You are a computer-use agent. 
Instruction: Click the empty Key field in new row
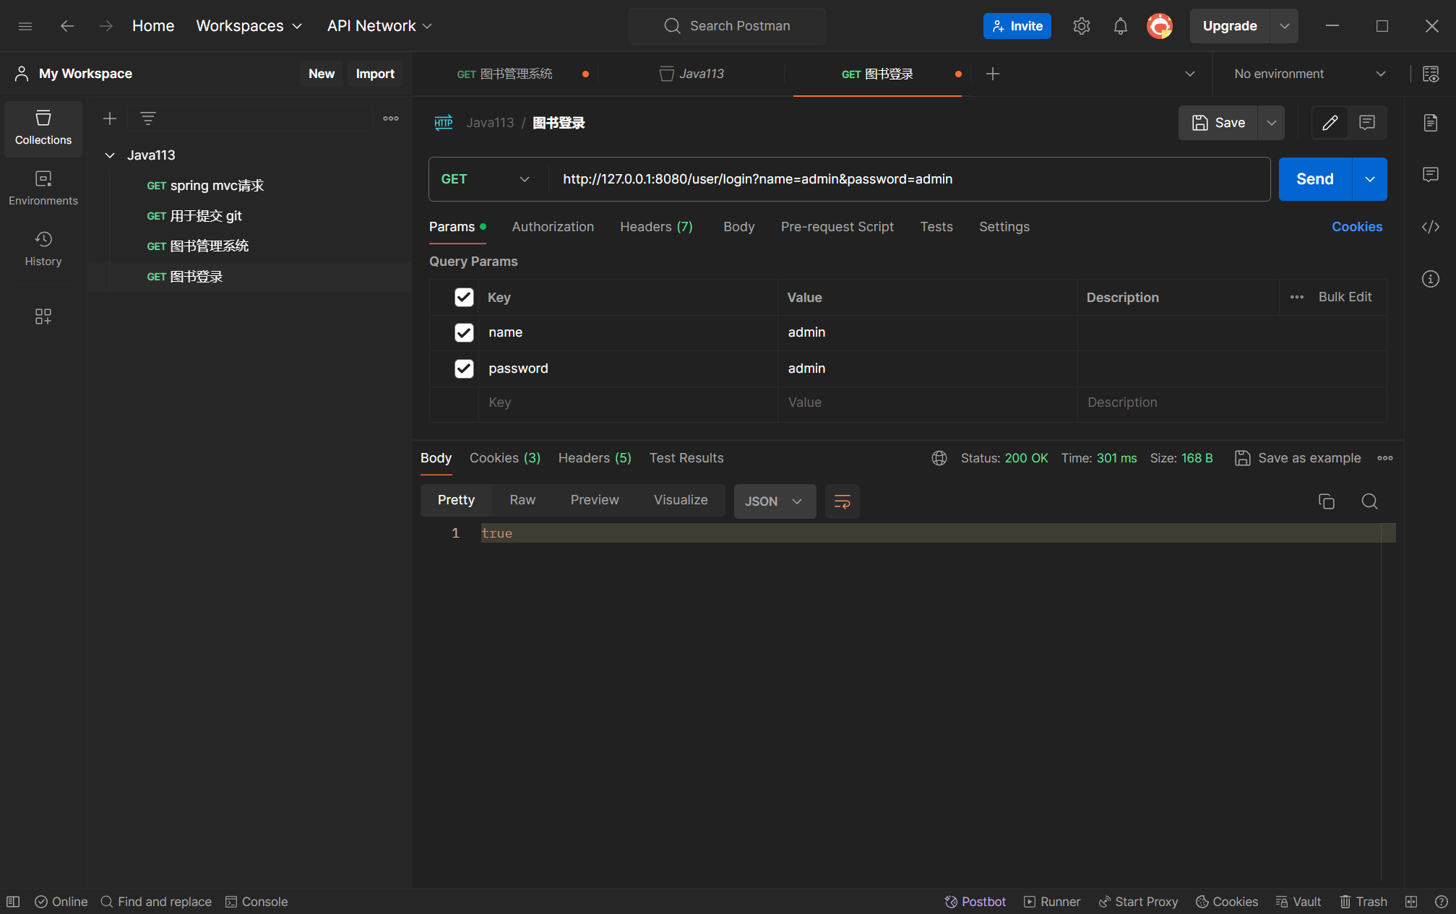point(628,402)
